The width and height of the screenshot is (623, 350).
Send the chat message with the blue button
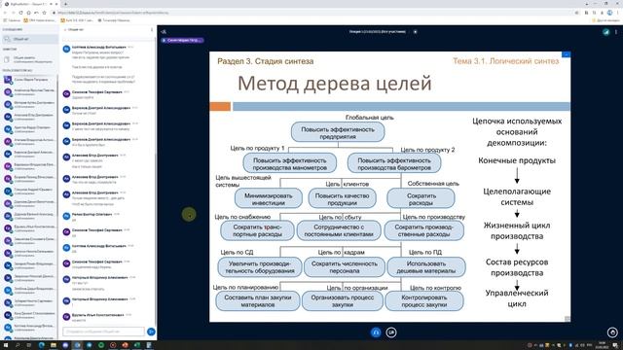151,332
